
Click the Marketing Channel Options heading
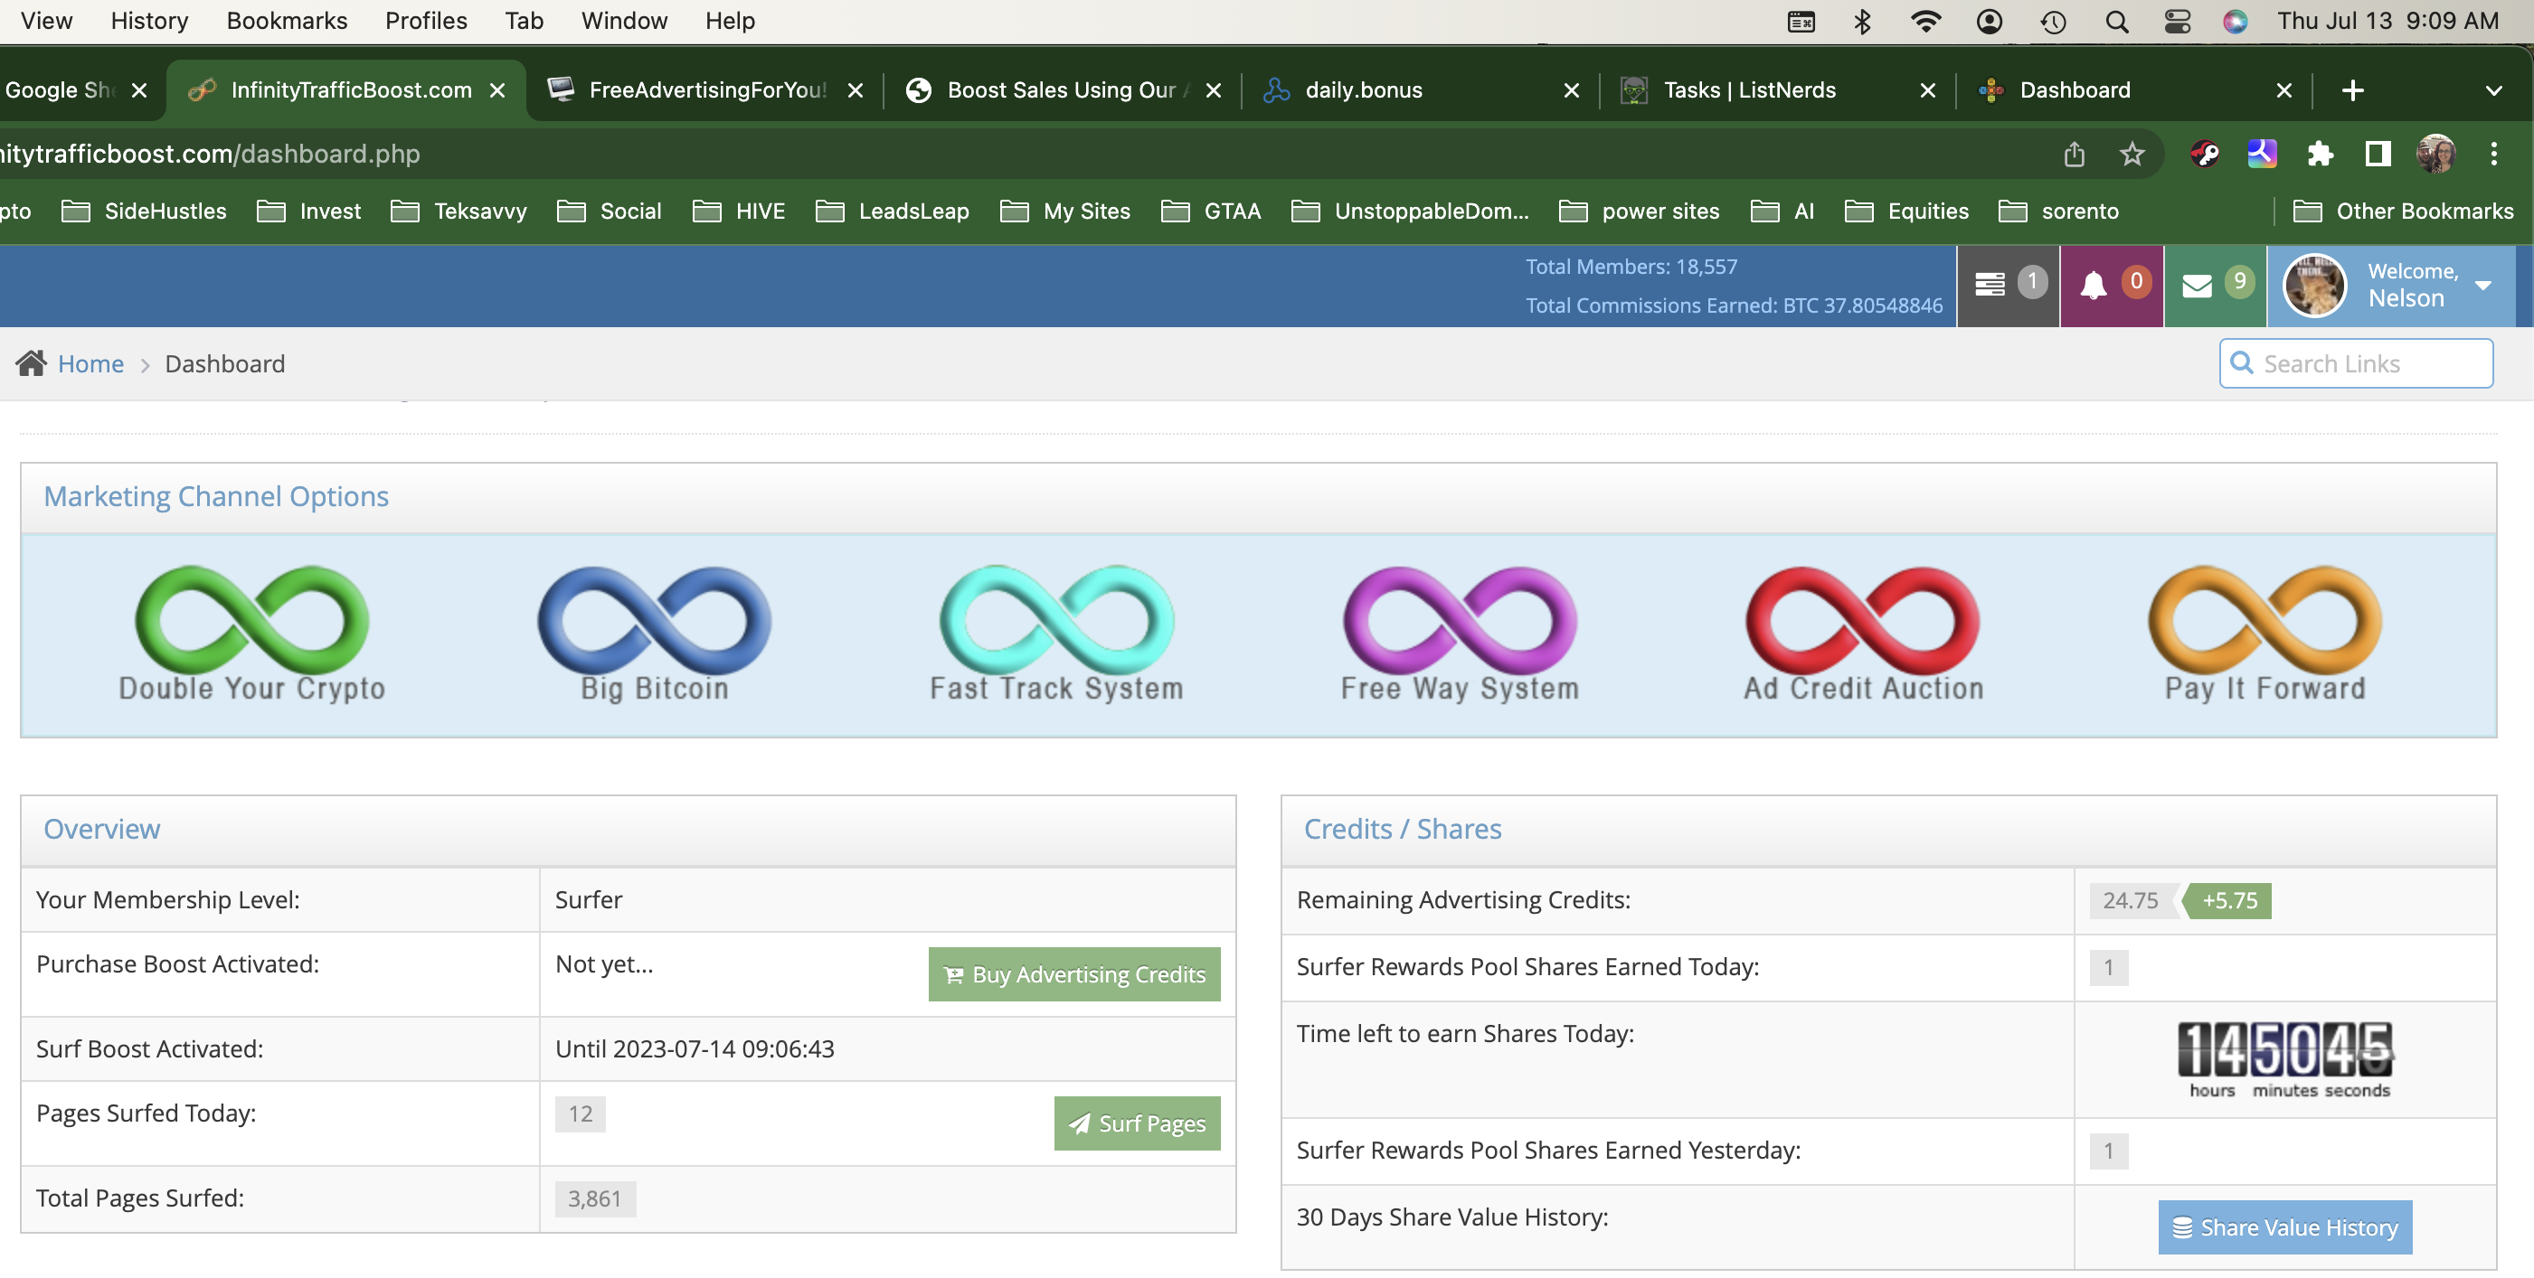click(216, 496)
